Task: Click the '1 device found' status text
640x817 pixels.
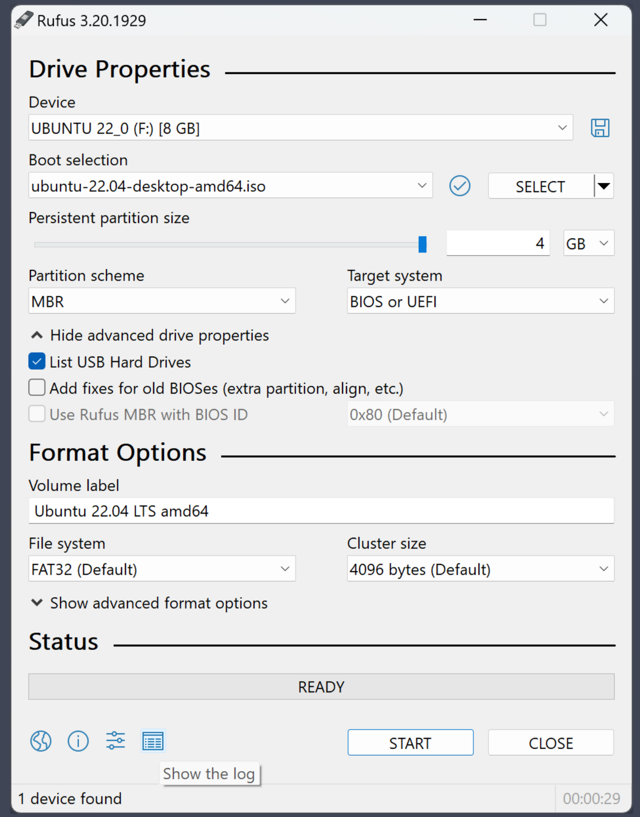Action: click(70, 798)
